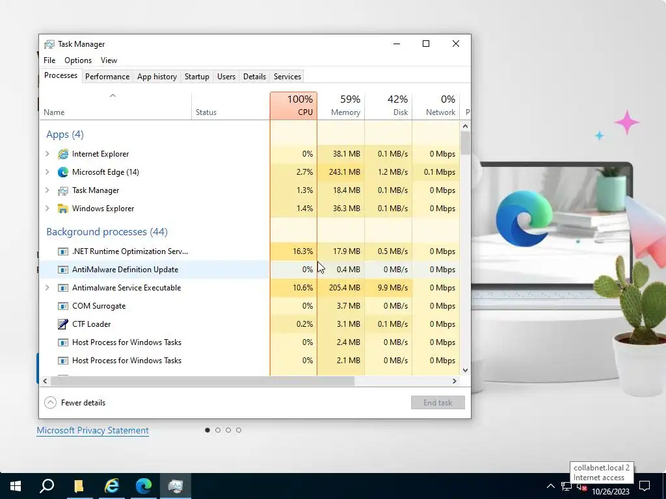The width and height of the screenshot is (666, 499).
Task: Open the network status tray icon
Action: tap(566, 486)
